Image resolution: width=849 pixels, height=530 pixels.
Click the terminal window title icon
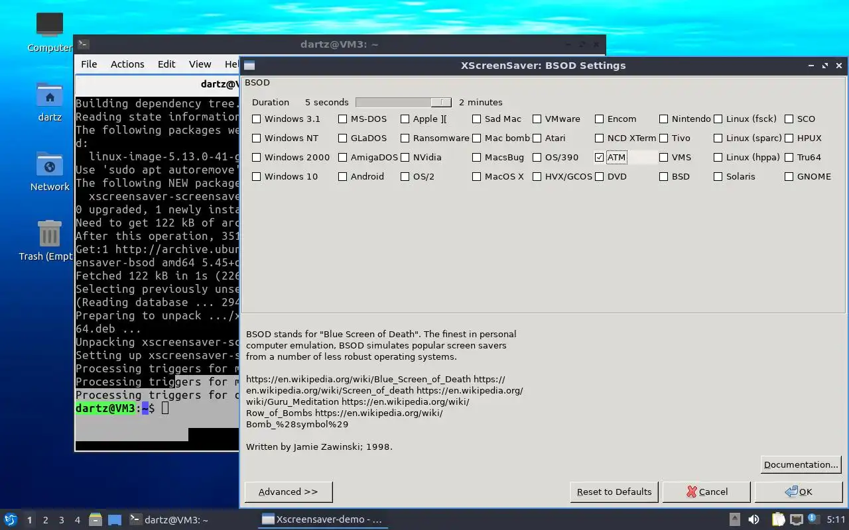(83, 44)
